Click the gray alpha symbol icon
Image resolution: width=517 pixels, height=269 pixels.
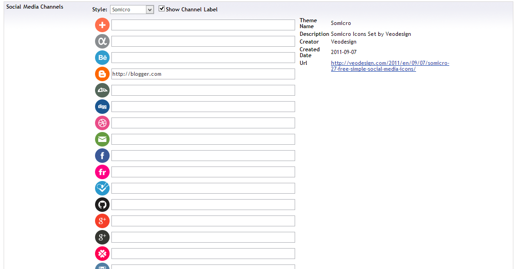pyautogui.click(x=102, y=41)
